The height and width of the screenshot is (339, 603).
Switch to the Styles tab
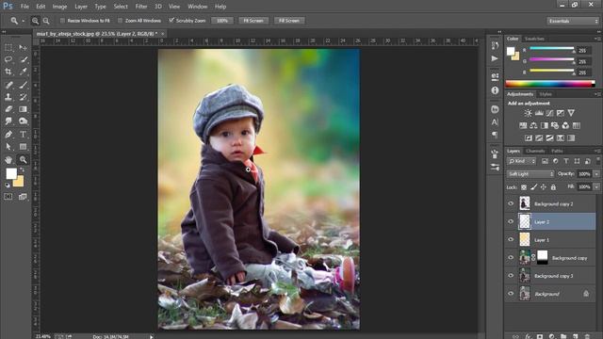click(546, 94)
